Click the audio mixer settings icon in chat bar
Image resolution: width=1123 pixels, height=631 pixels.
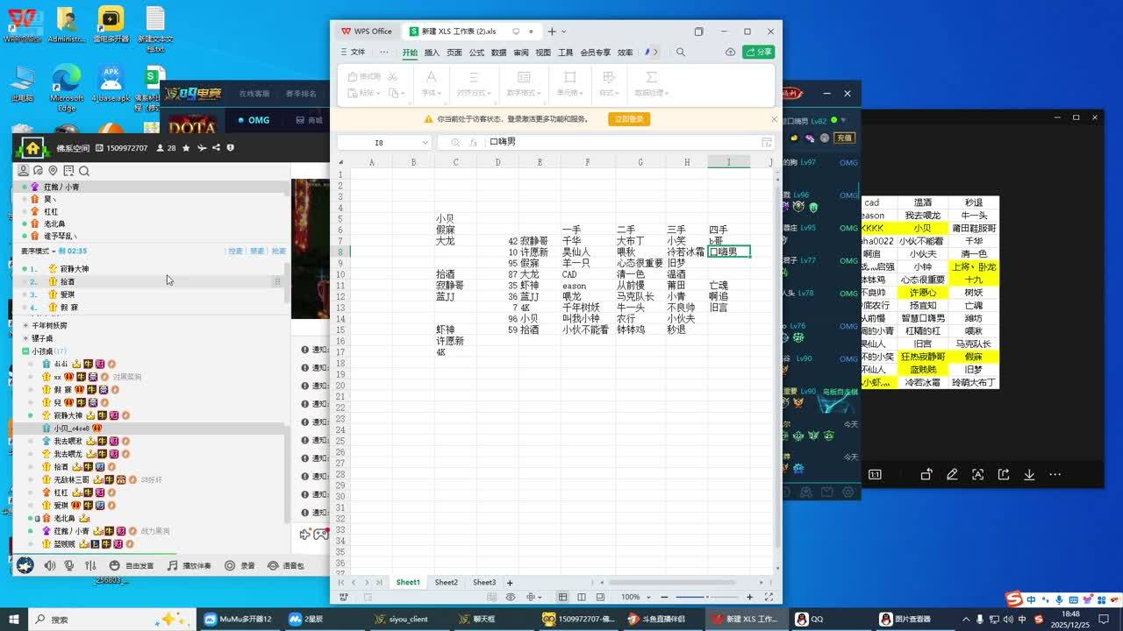pos(90,566)
